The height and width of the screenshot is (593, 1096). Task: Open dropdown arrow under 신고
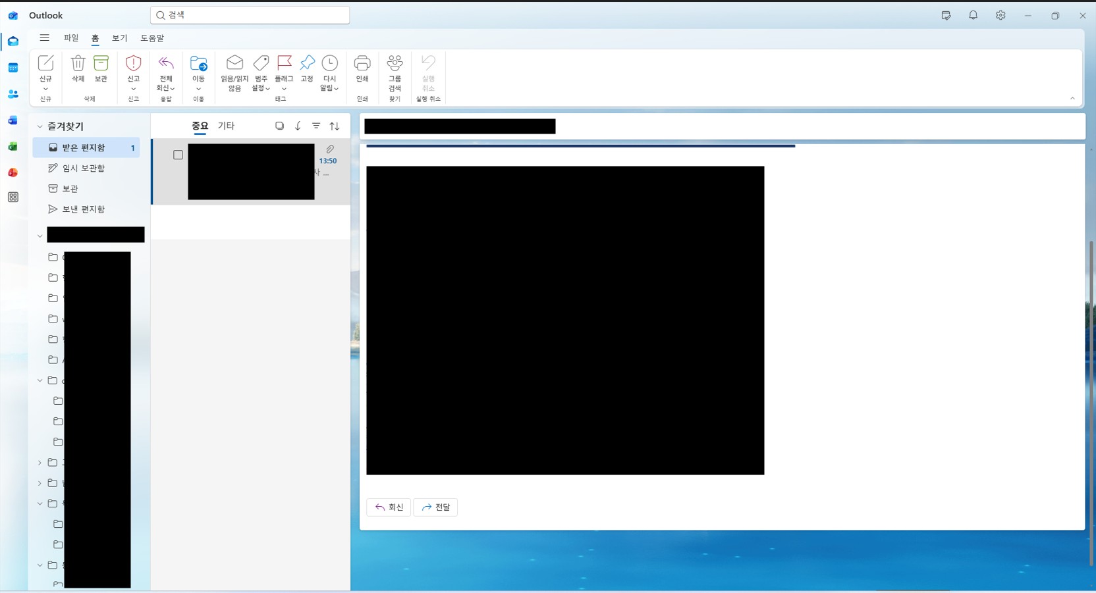click(x=134, y=89)
